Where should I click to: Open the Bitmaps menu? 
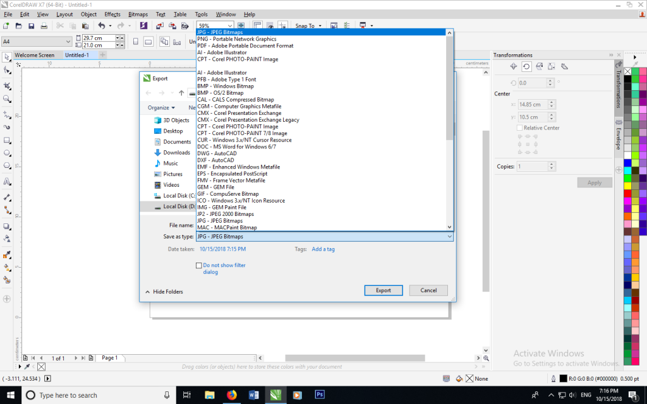pos(138,14)
